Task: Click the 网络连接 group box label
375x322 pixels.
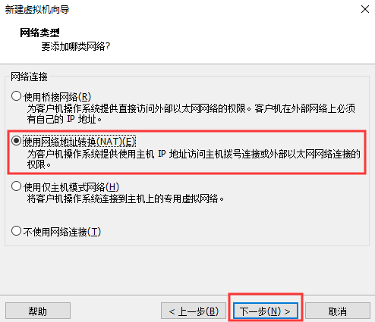Action: click(x=29, y=77)
